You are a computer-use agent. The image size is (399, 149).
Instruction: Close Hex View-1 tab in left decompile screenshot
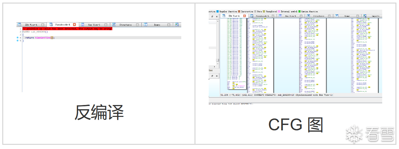[x=106, y=25]
